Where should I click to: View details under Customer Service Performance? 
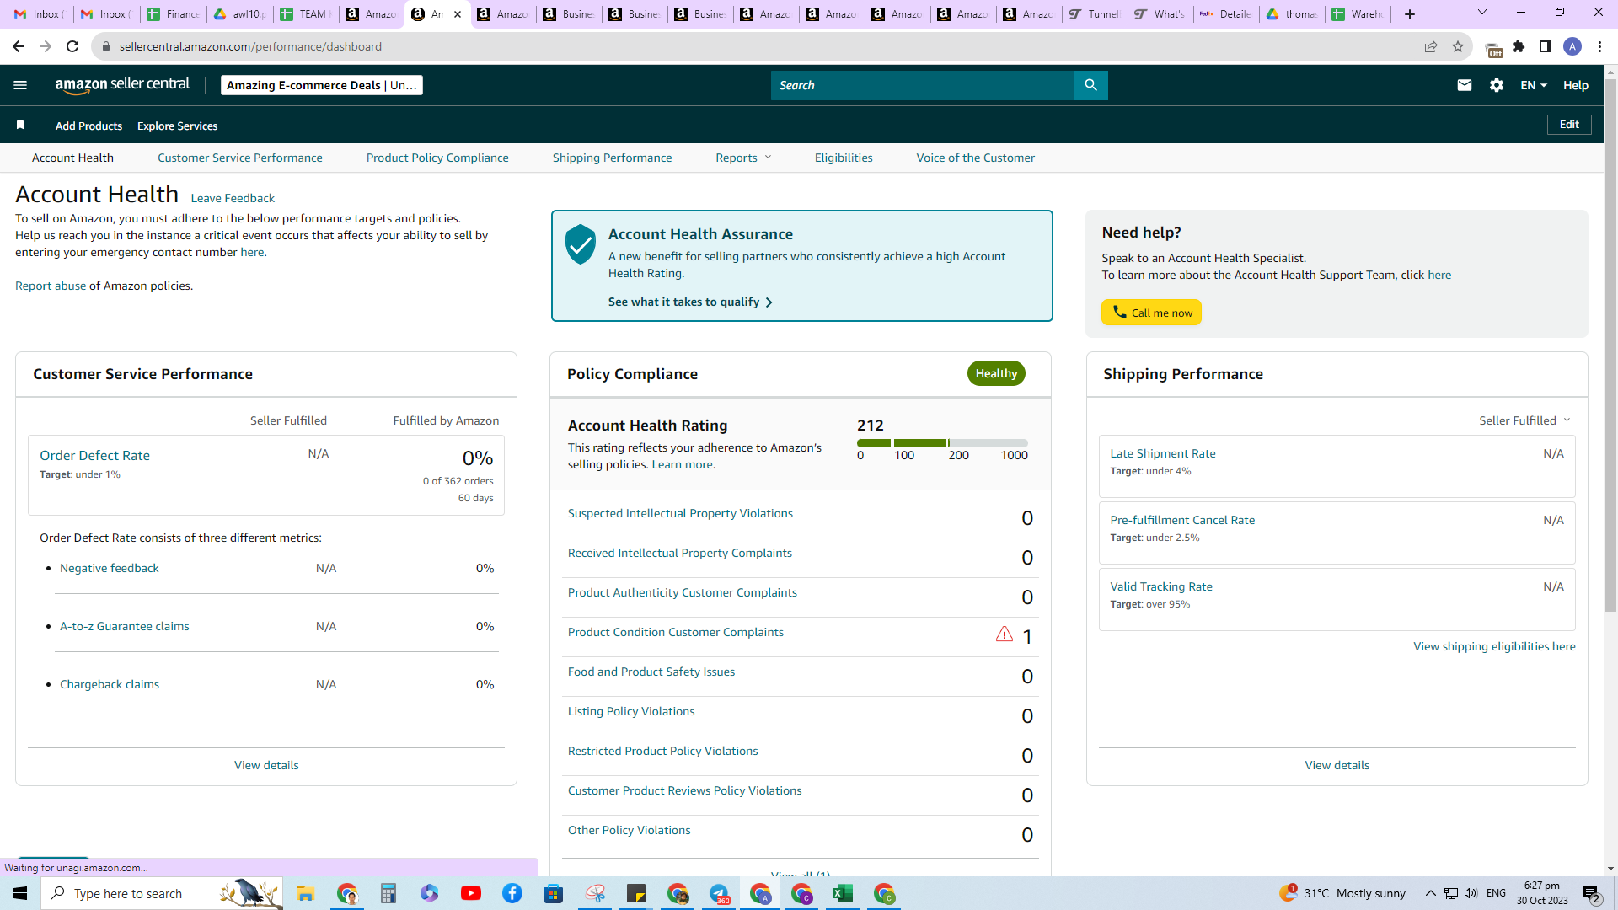(266, 765)
